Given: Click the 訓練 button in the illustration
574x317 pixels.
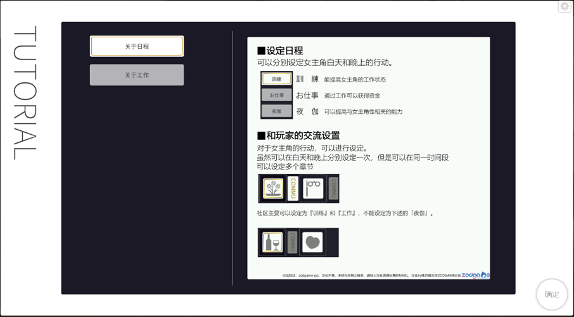Looking at the screenshot, I should [277, 79].
